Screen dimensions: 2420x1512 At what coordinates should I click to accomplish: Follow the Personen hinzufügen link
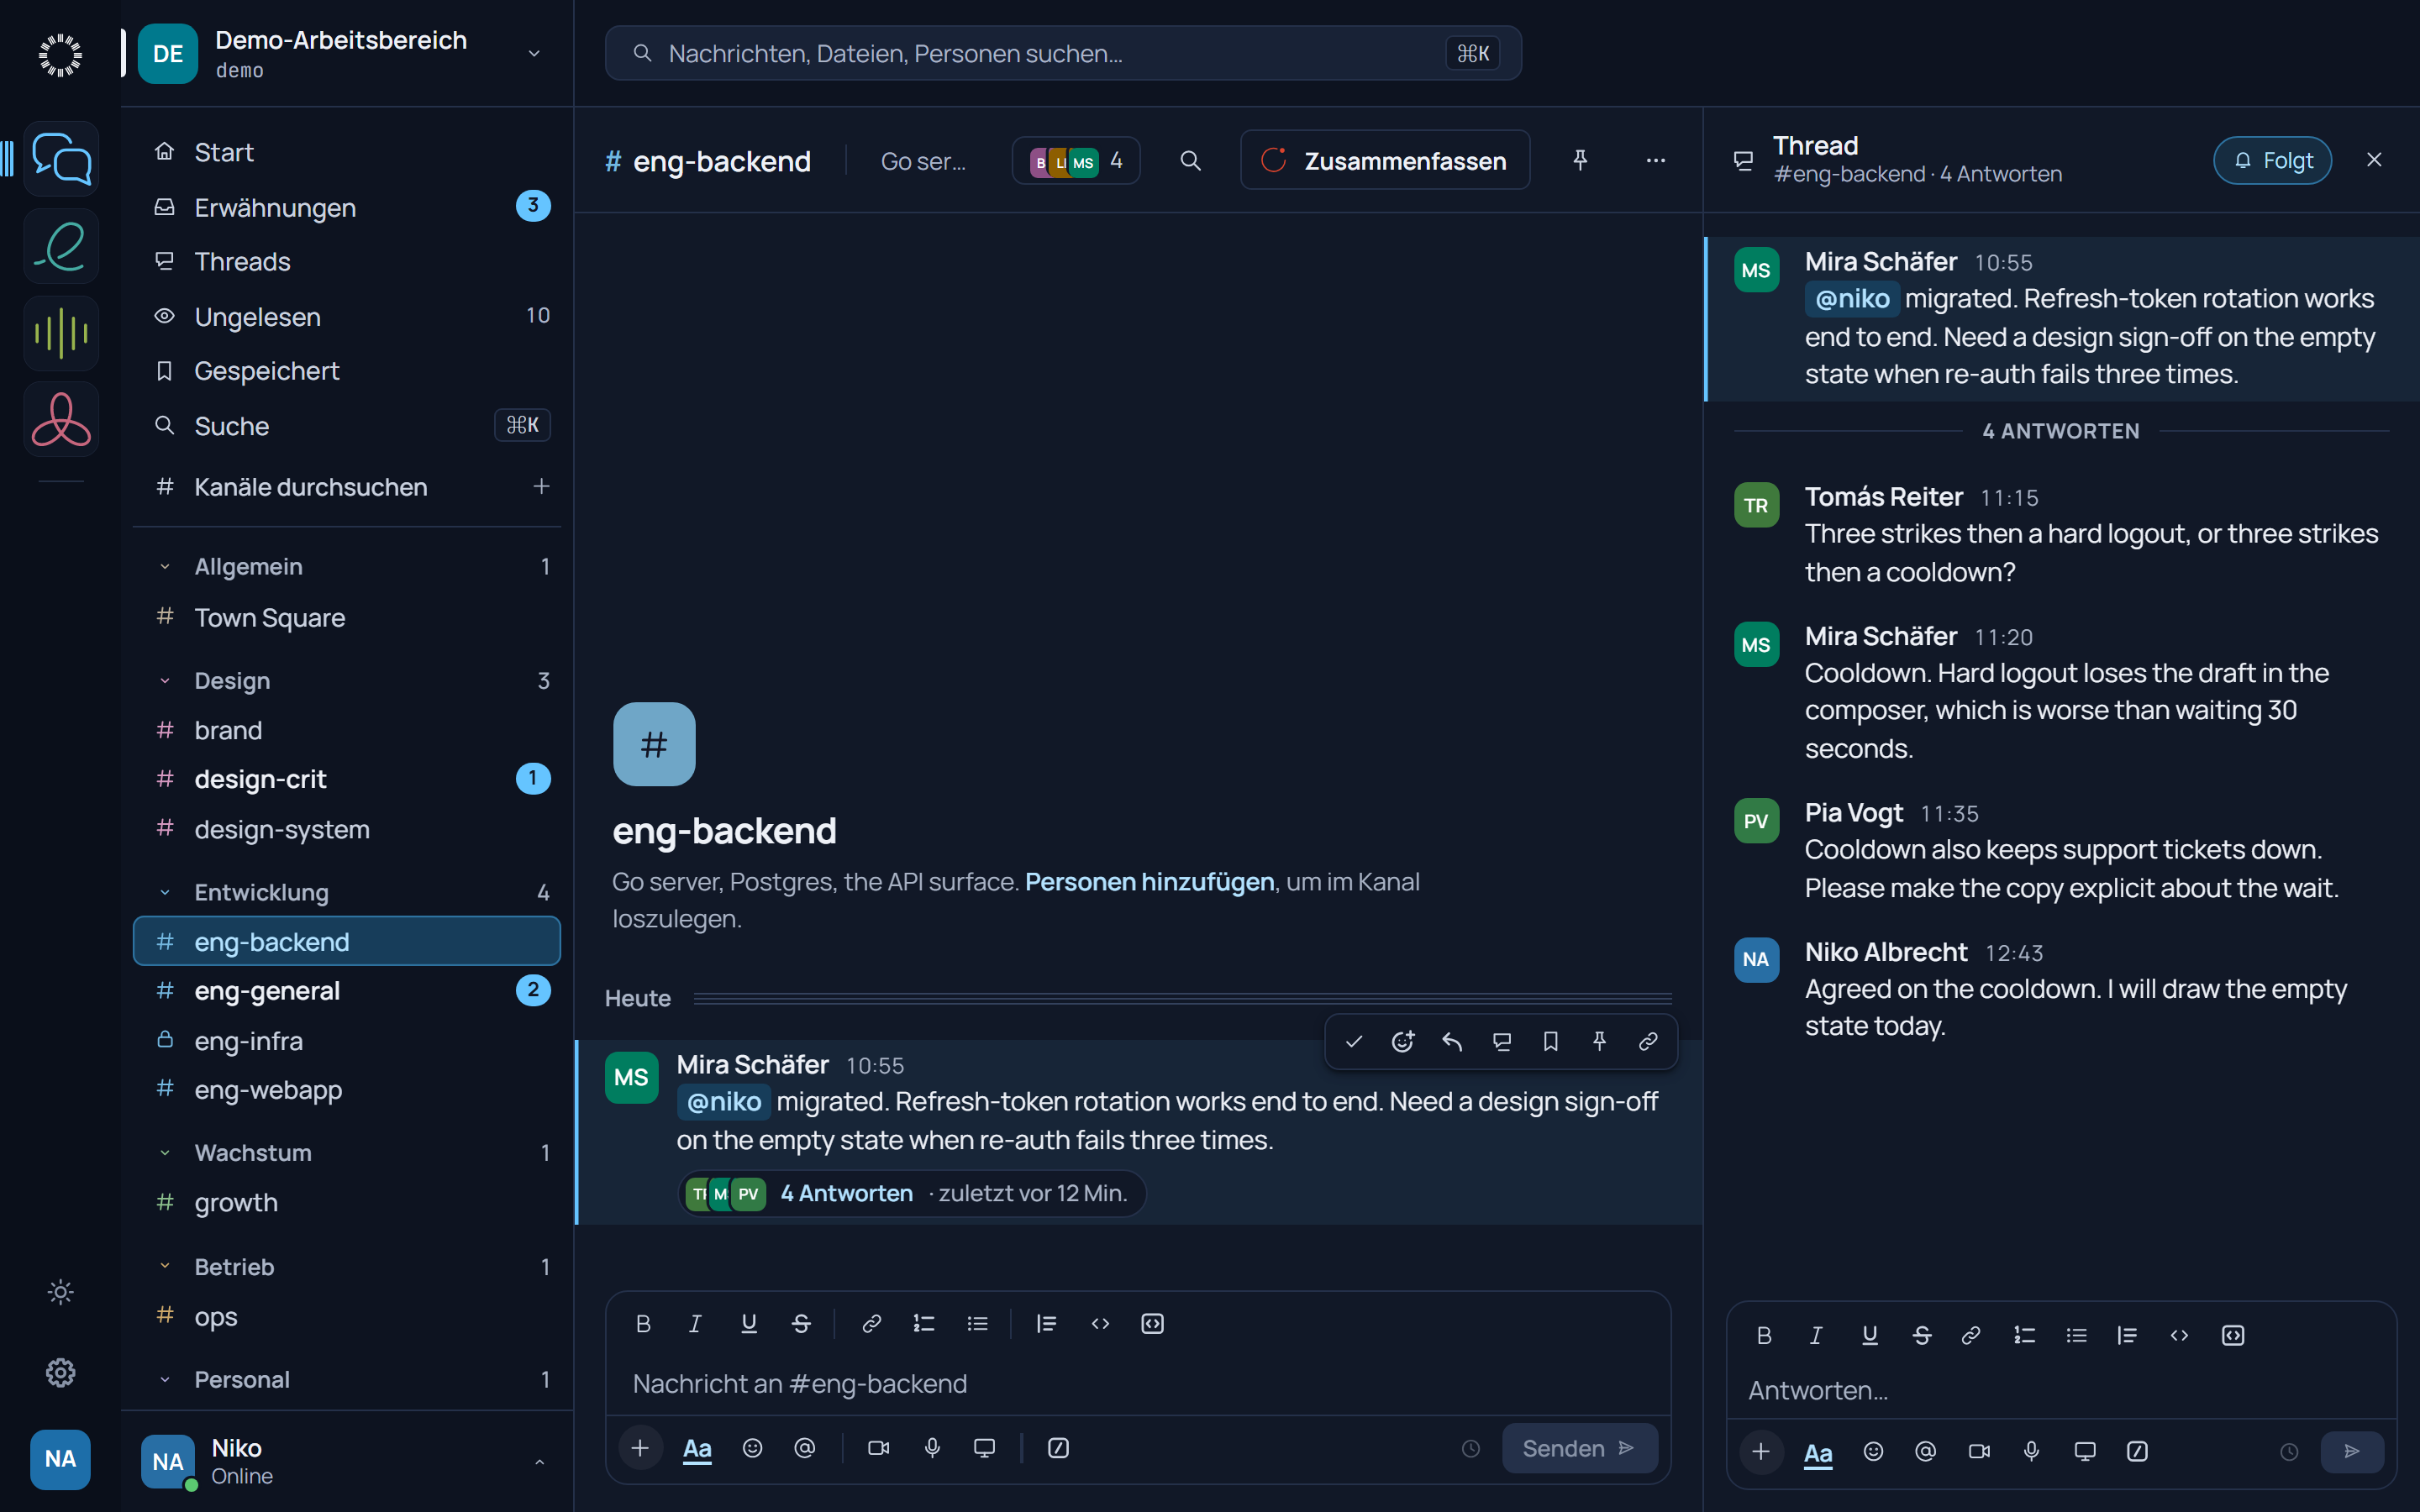1149,882
